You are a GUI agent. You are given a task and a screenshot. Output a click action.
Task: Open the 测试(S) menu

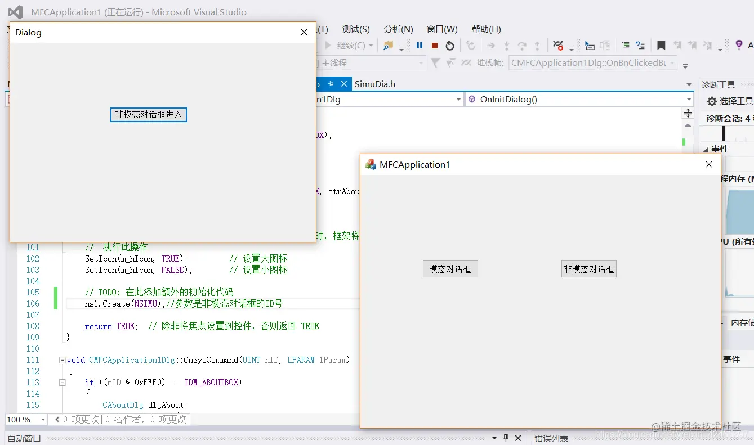coord(356,29)
